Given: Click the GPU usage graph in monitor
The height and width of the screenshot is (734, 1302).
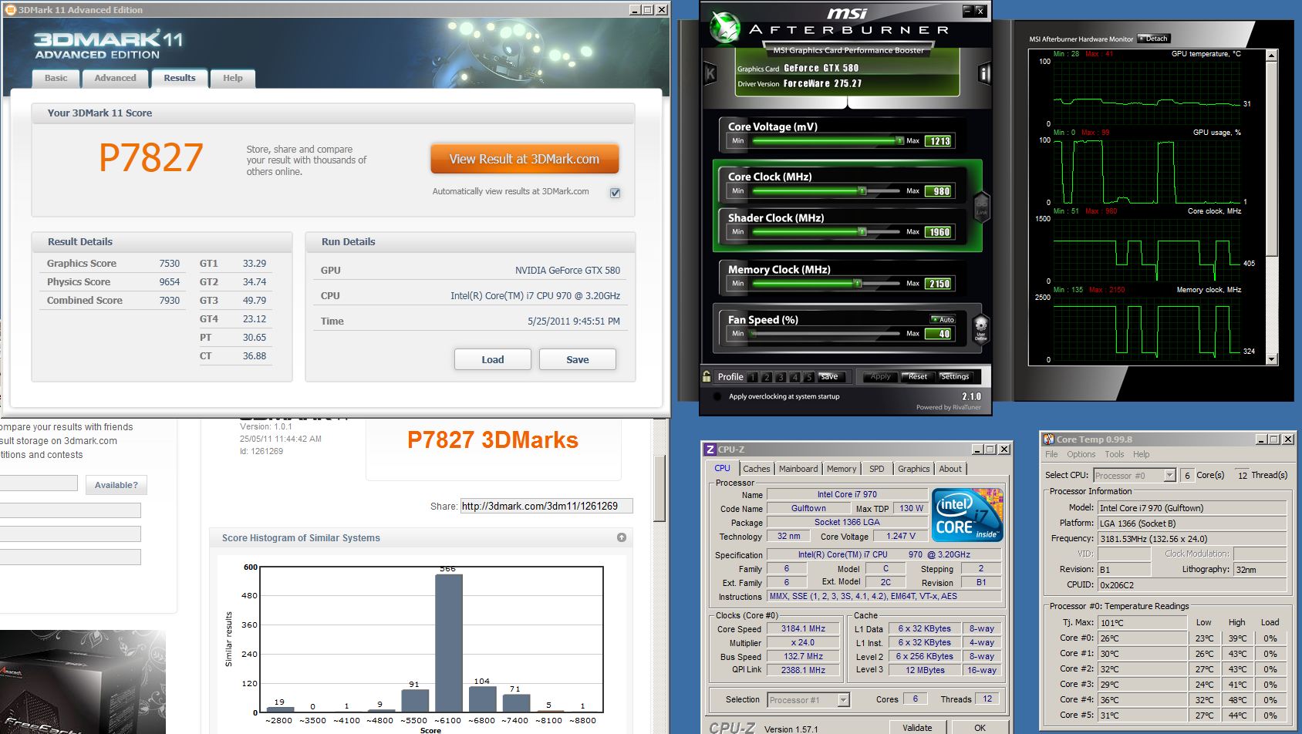Looking at the screenshot, I should [x=1147, y=170].
